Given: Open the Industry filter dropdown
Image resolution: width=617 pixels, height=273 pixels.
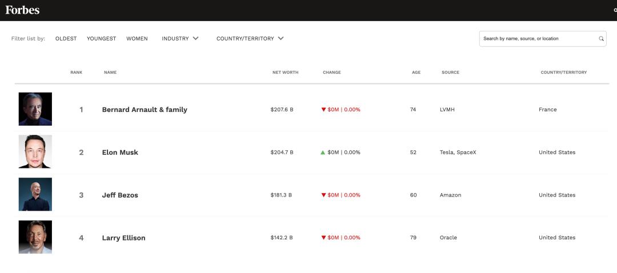Looking at the screenshot, I should click(x=180, y=39).
